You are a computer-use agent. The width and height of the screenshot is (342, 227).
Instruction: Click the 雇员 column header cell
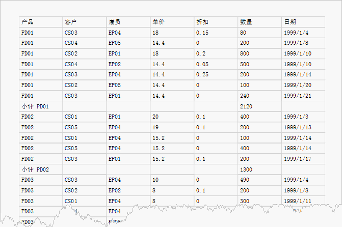tap(128, 22)
